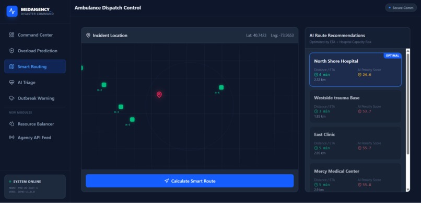Open the Command Center module
421x203 pixels.
tap(35, 35)
